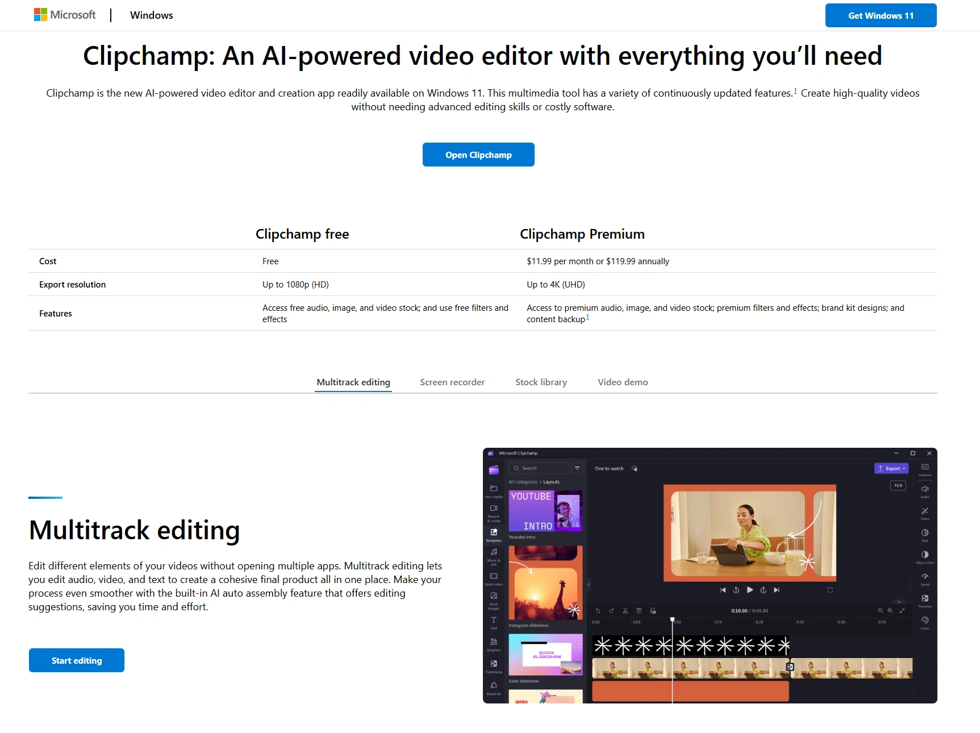Click the One to watch project title
980x733 pixels.
(609, 468)
